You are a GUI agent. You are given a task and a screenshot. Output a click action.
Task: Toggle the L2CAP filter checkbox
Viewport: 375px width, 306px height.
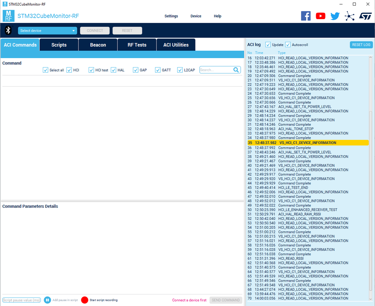click(180, 70)
